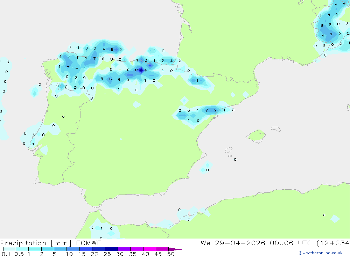Image resolution: width=350 pixels, height=256 pixels.
Task: Click legend label '10'
Action: (69, 254)
